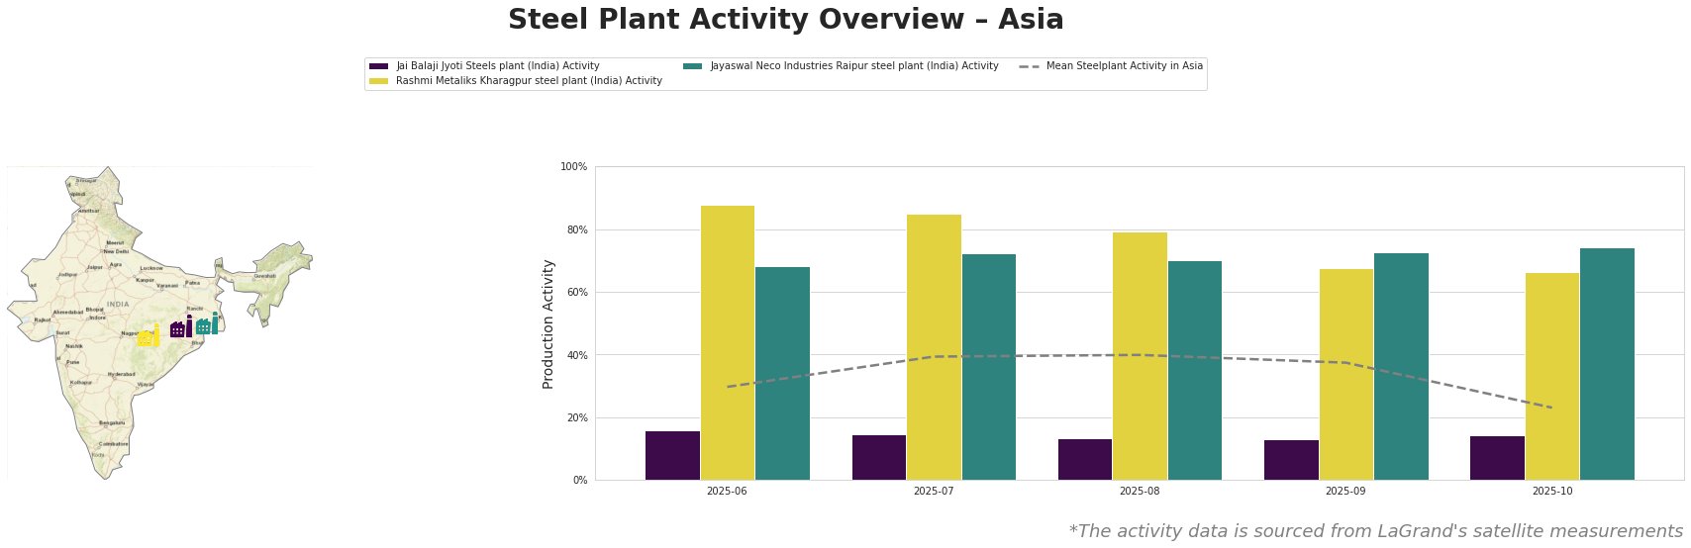Click the 2025-08 x-axis label
This screenshot has height=548, width=1691.
(x=1140, y=491)
